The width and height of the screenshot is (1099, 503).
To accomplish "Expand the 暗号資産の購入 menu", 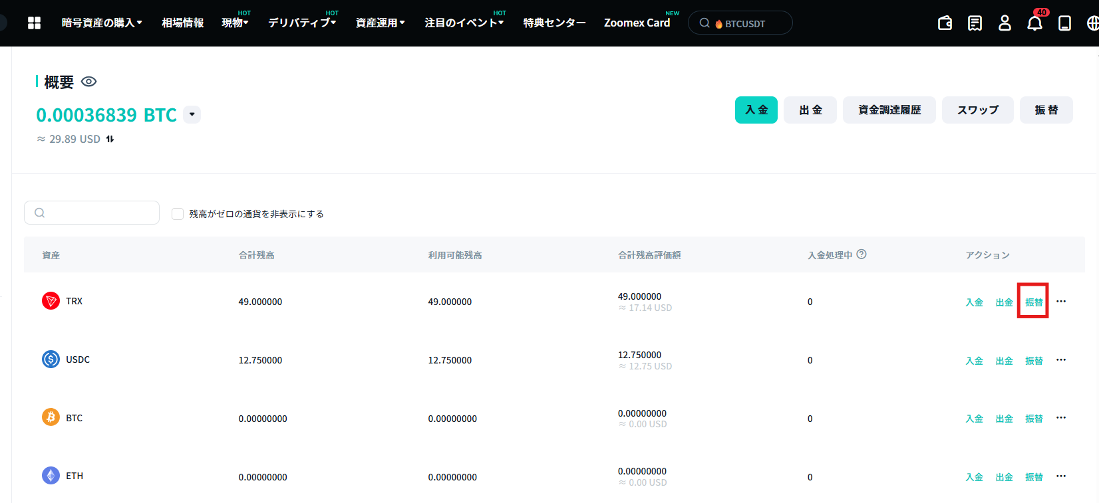I will 102,23.
